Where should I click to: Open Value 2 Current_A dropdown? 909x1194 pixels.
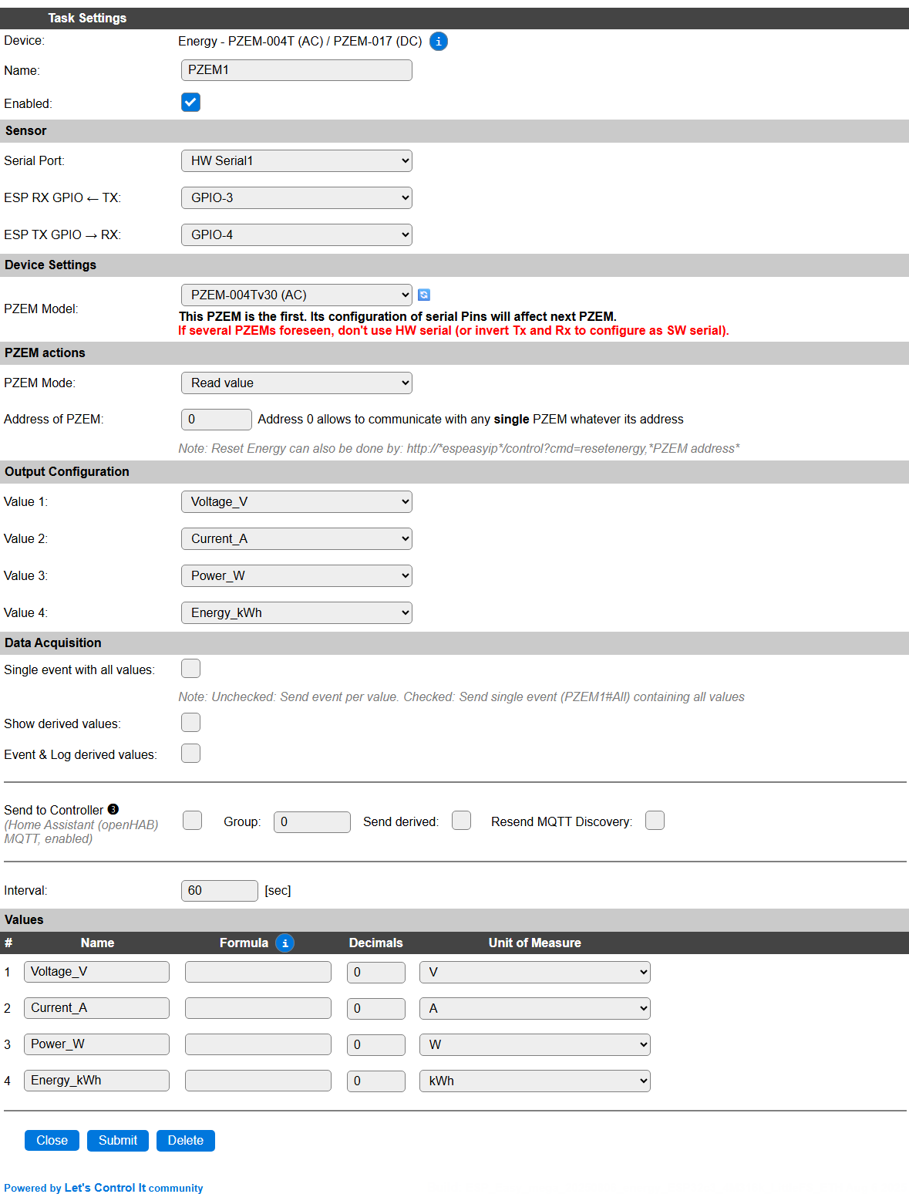coord(297,538)
